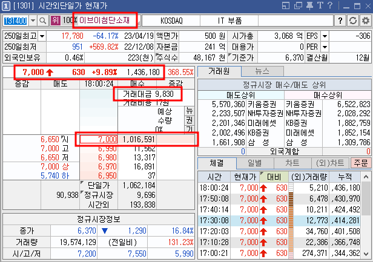Click the scrollbar down arrow in 체결 list
The image size is (373, 262).
coord(366,254)
